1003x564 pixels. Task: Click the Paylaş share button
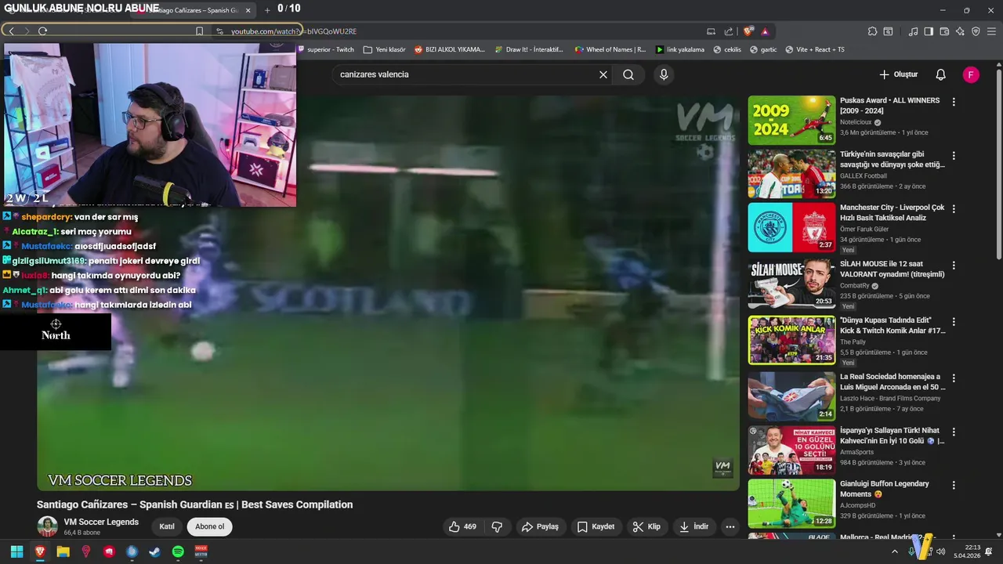[x=540, y=526]
